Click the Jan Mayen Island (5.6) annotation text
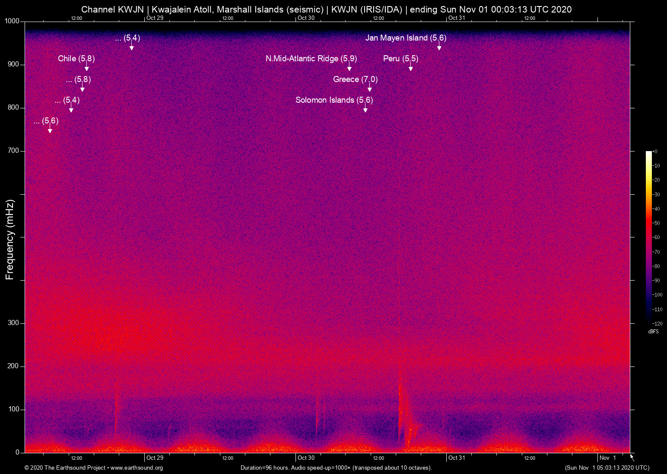Image resolution: width=667 pixels, height=474 pixels. 406,38
